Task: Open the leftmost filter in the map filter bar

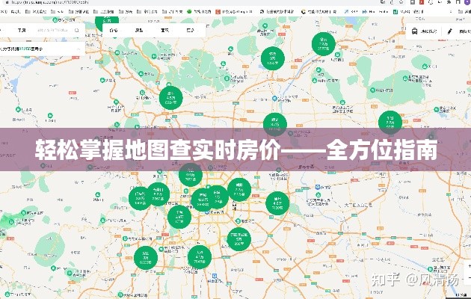Action: pyautogui.click(x=113, y=31)
